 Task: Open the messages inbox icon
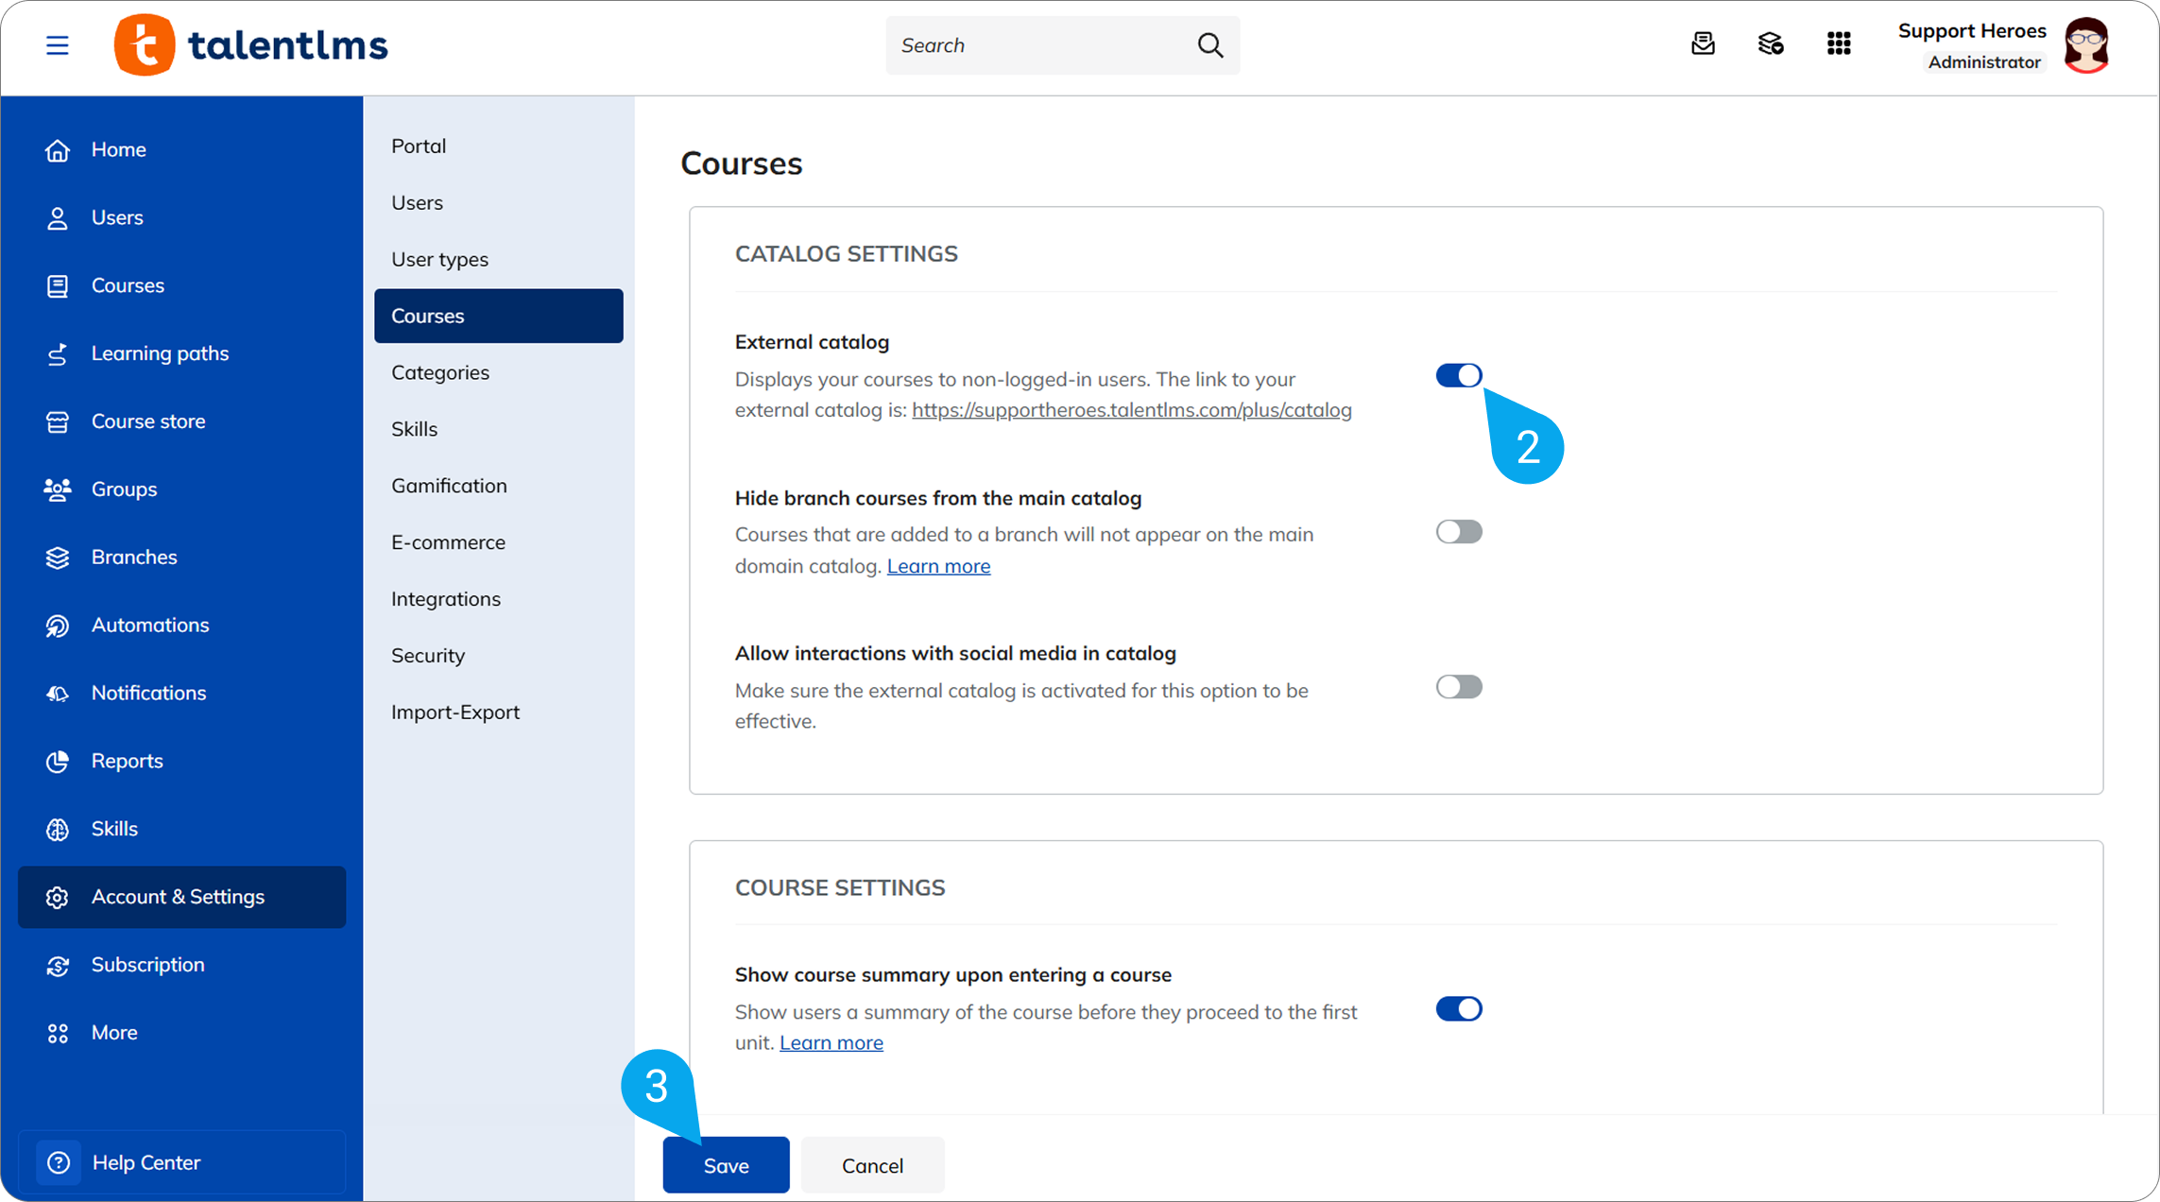[1703, 43]
